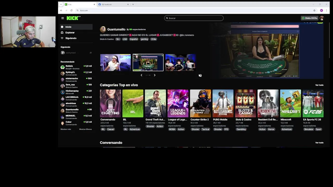Open recommended channel LACOBRAAA

[76, 98]
